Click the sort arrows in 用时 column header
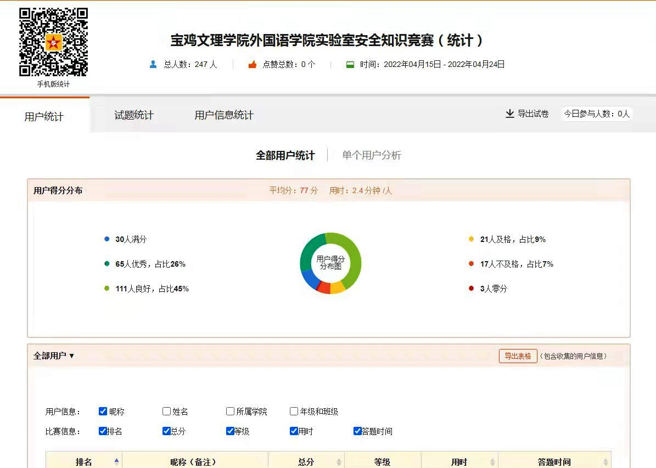656x468 pixels. tap(492, 462)
